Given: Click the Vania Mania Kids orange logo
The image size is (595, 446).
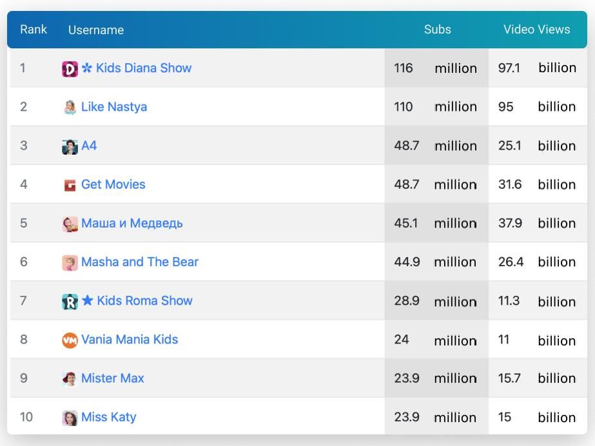Looking at the screenshot, I should coord(70,340).
